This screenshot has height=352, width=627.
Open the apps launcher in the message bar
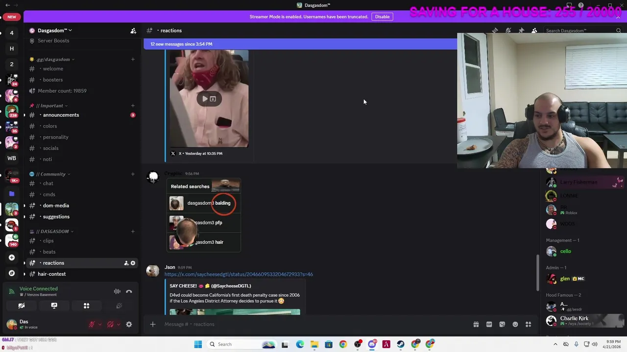coord(528,324)
